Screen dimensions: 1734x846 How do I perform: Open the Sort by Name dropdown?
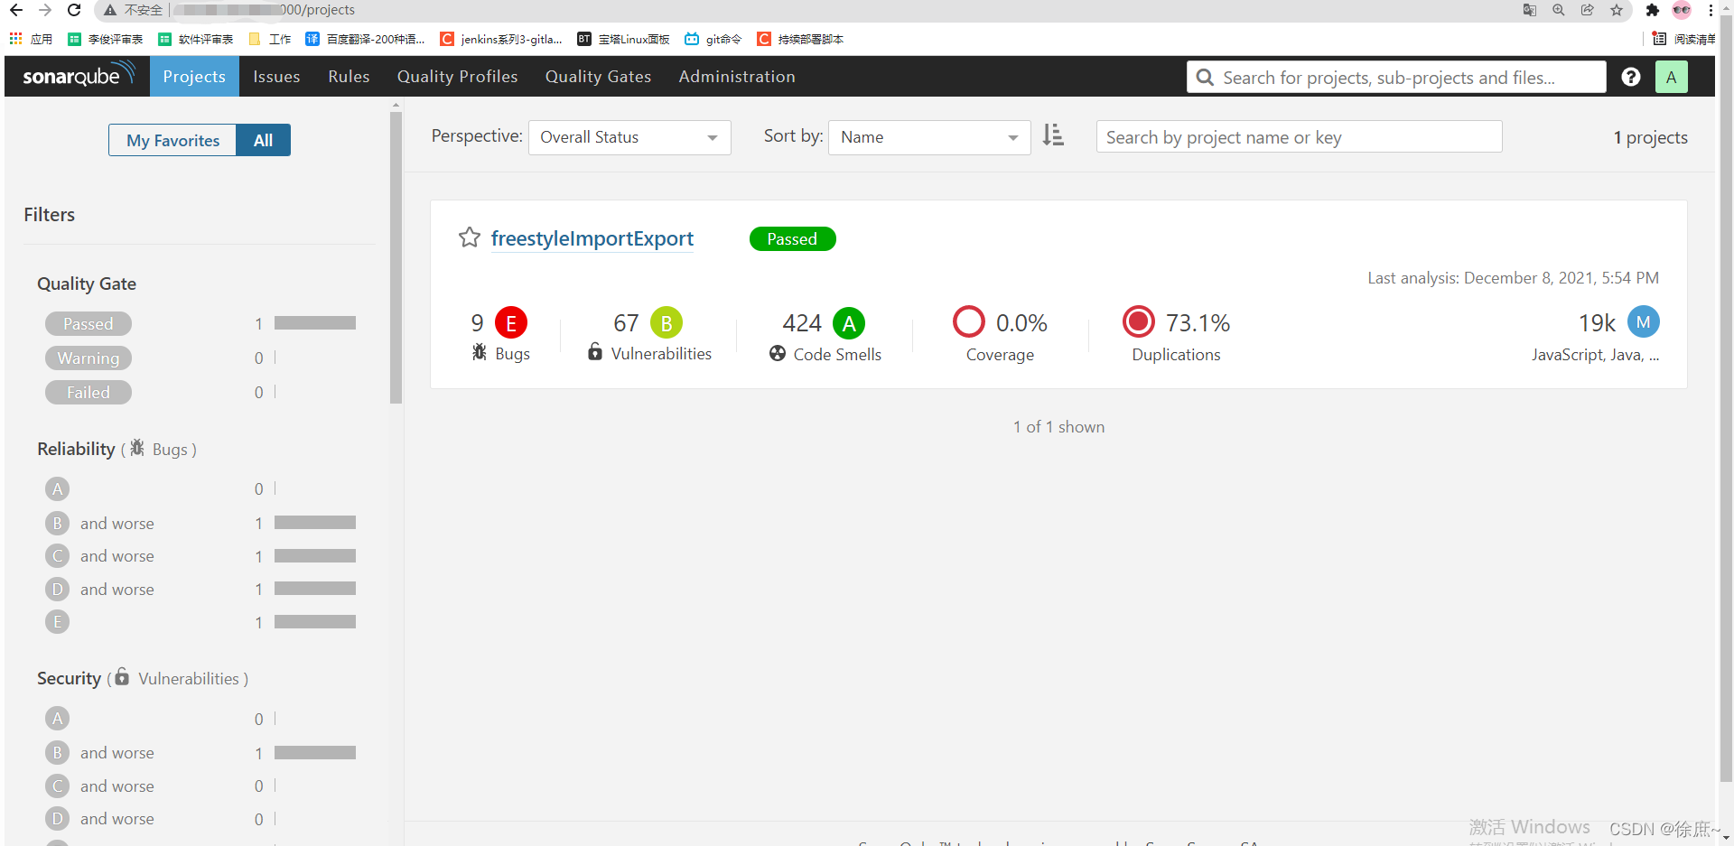click(x=929, y=137)
